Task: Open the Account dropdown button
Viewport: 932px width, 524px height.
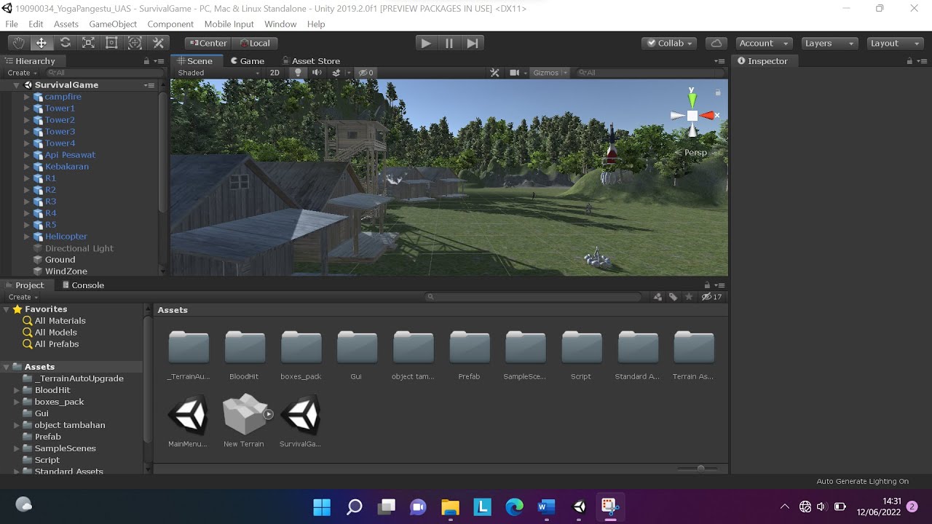Action: [763, 43]
